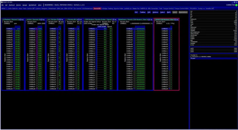Open the Fan Control worksheet tab
The height and width of the screenshot is (130, 238).
tap(77, 9)
